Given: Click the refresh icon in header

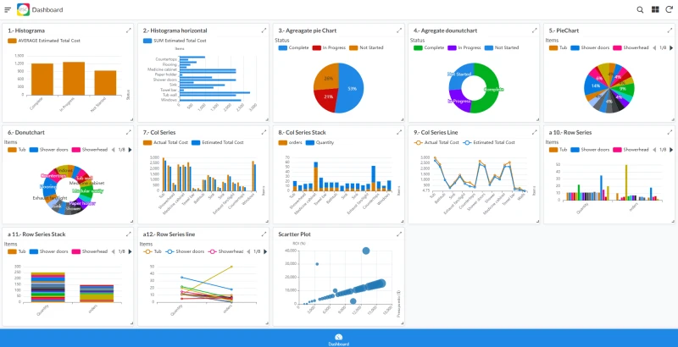Looking at the screenshot, I should (x=669, y=9).
